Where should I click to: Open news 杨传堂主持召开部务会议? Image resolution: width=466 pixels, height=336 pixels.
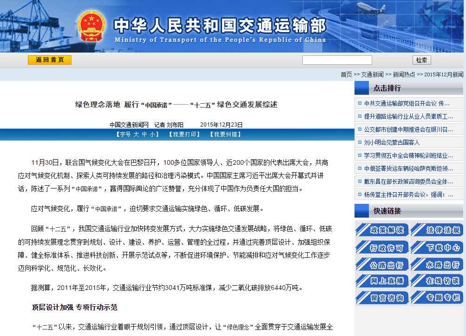tap(408, 195)
